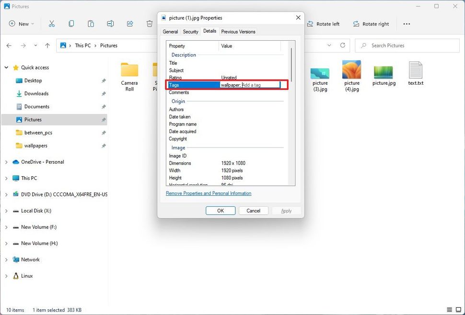Collapse the Quick access section
This screenshot has width=465, height=315.
6,67
